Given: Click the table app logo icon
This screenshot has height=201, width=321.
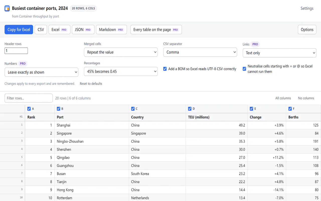Looking at the screenshot, I should (x=7, y=8).
